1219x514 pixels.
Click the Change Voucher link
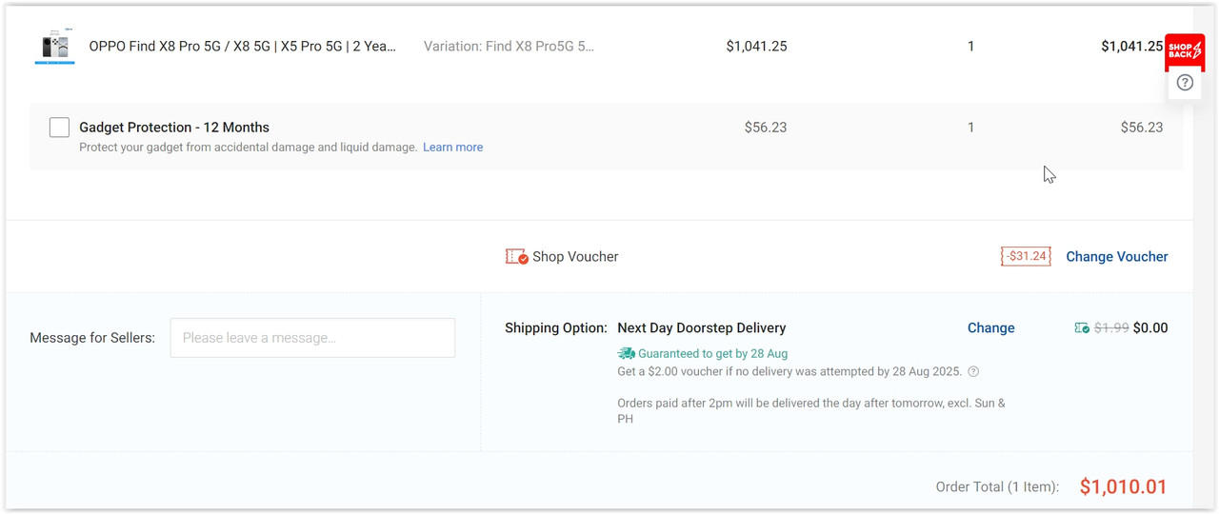pos(1116,257)
